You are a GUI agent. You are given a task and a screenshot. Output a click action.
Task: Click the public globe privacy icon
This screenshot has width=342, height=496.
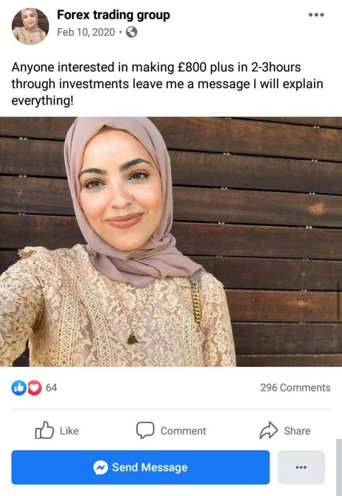[x=132, y=32]
